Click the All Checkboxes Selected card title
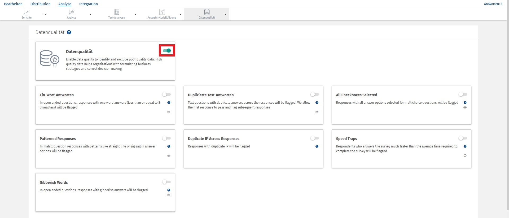The image size is (509, 218). coord(357,95)
